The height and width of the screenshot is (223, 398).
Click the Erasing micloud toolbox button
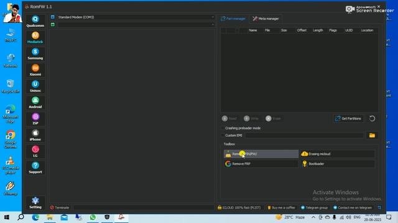coord(337,154)
